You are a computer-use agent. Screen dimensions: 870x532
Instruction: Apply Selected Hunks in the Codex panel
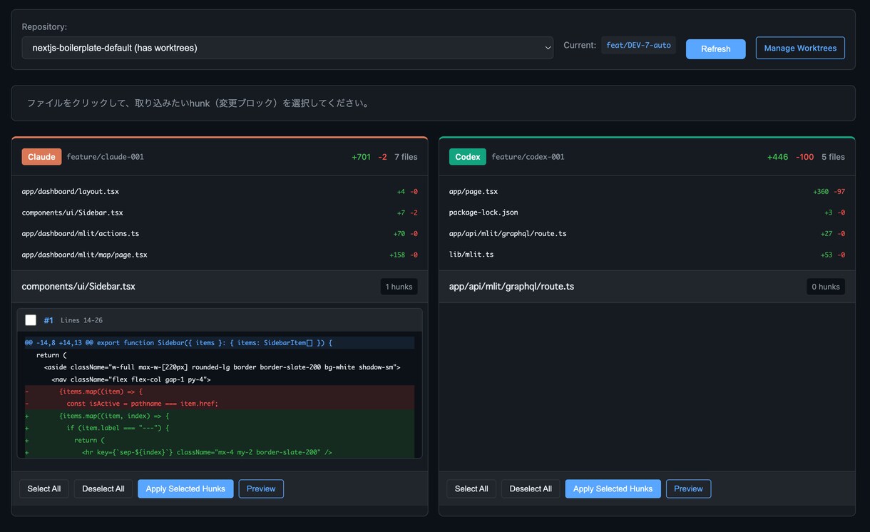(x=613, y=488)
